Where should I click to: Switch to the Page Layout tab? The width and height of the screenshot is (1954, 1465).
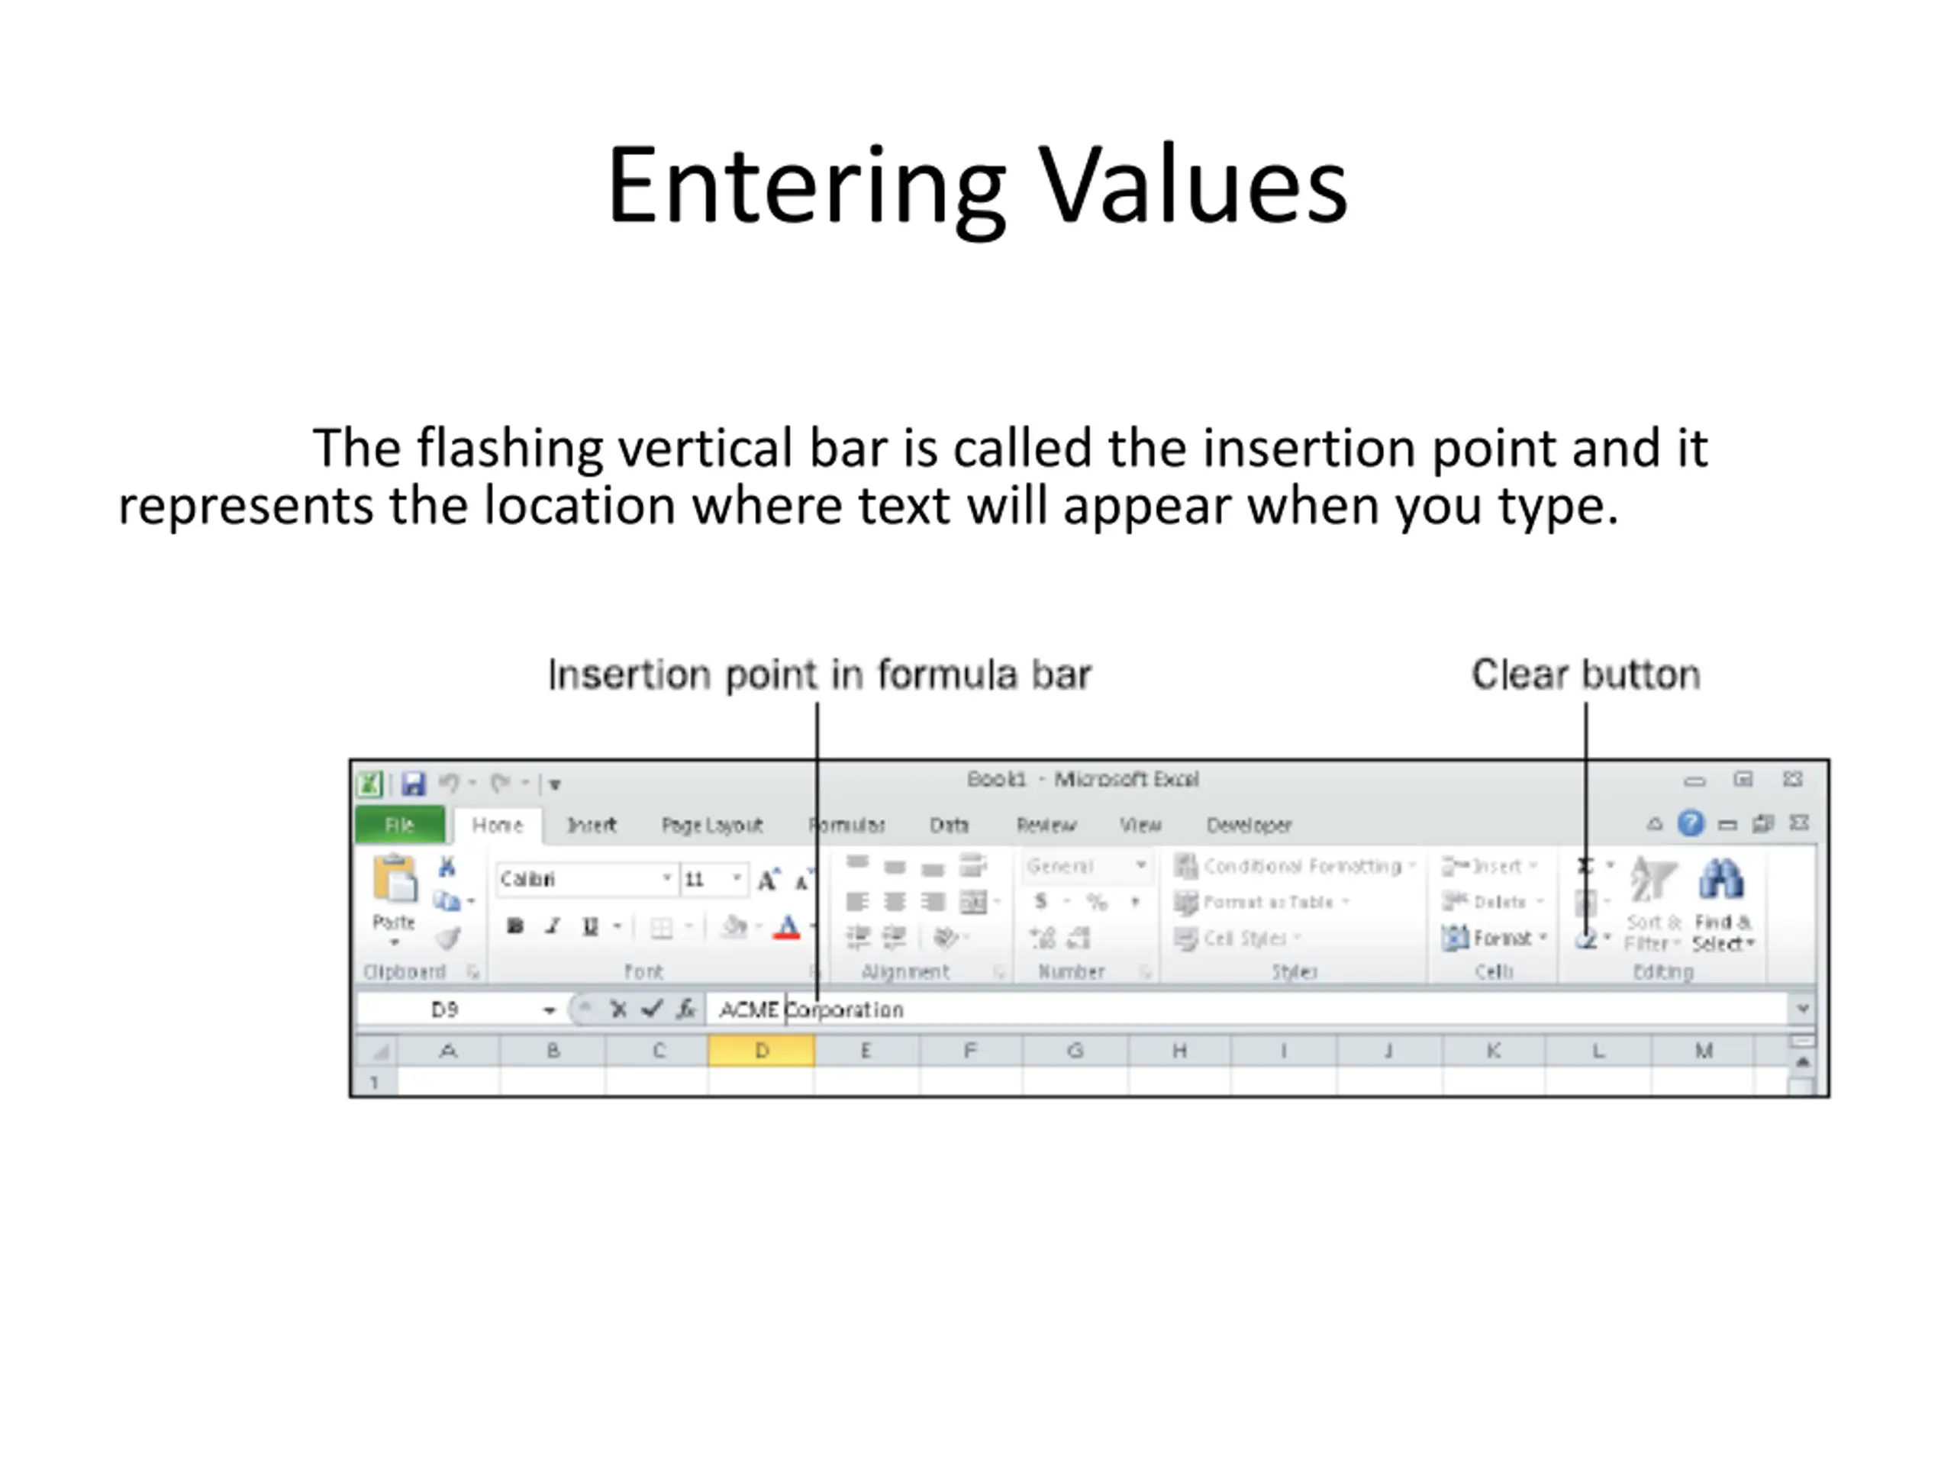click(x=711, y=825)
